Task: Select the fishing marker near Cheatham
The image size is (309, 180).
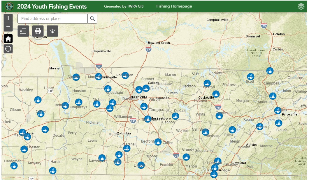Action: click(108, 89)
